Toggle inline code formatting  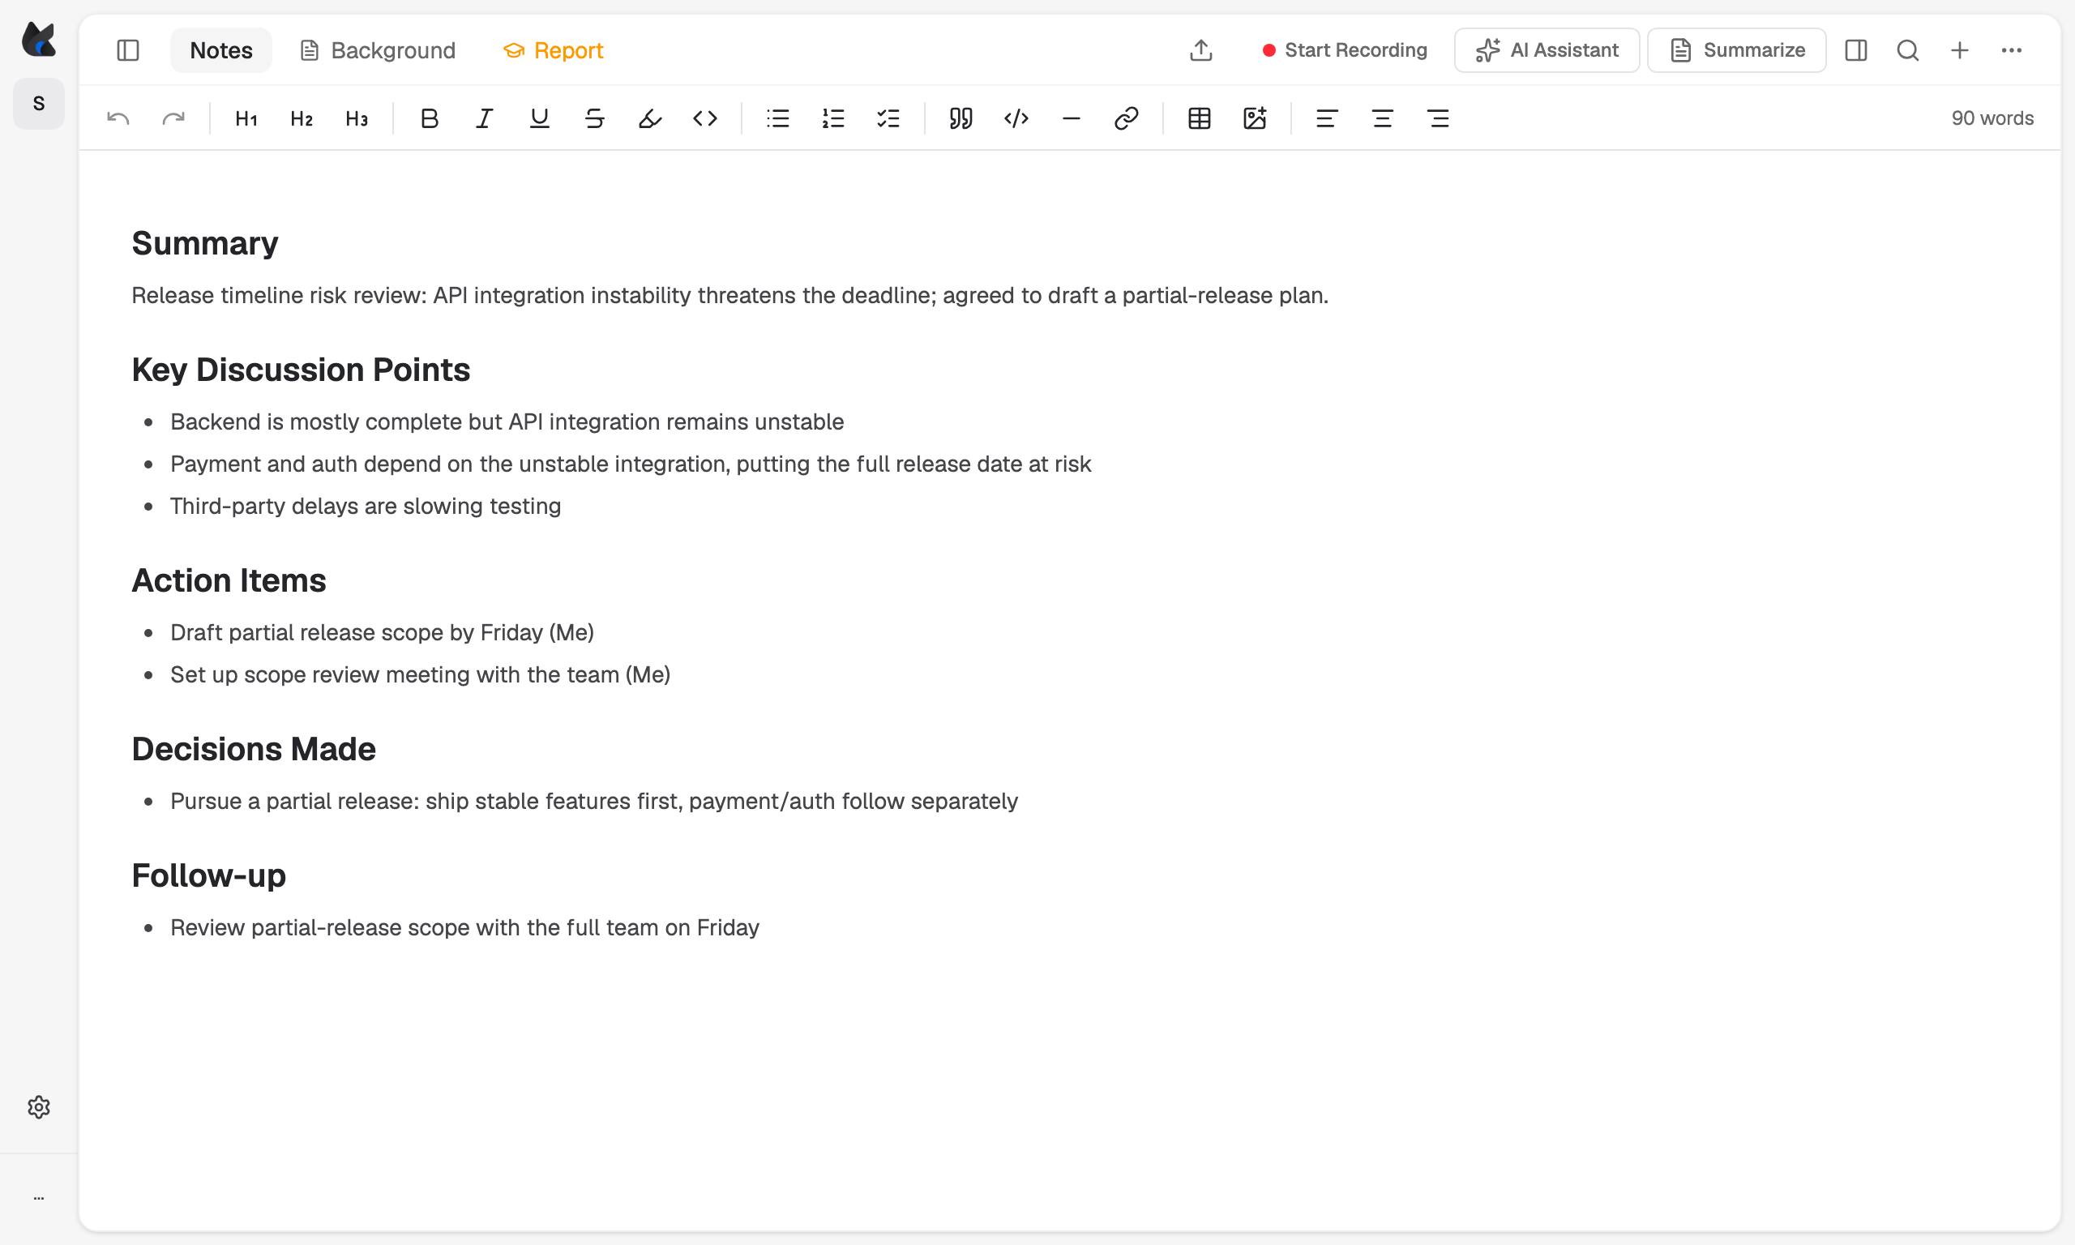click(705, 118)
